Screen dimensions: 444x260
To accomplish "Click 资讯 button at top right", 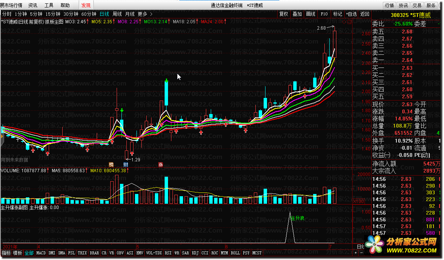I will pos(403,5).
